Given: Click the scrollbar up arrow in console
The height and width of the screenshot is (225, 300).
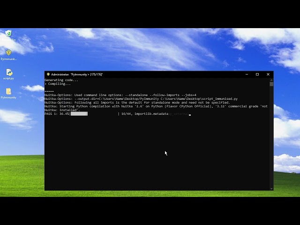Looking at the screenshot, I should tap(271, 80).
